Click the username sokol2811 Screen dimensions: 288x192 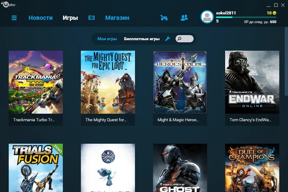click(226, 13)
